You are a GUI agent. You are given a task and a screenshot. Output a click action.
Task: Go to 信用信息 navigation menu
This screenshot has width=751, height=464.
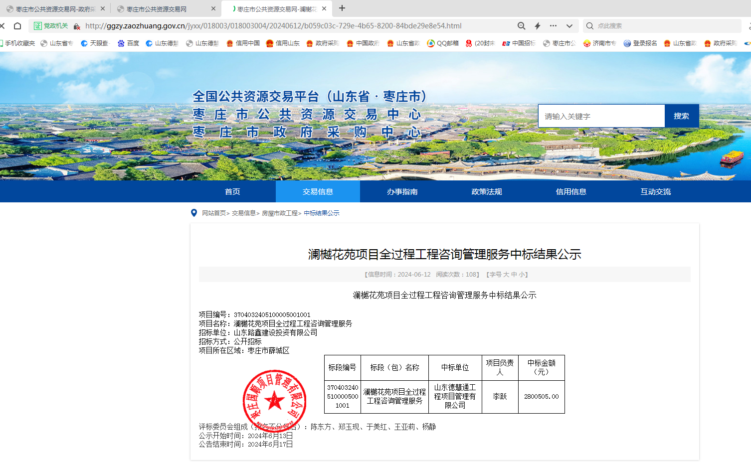(571, 192)
